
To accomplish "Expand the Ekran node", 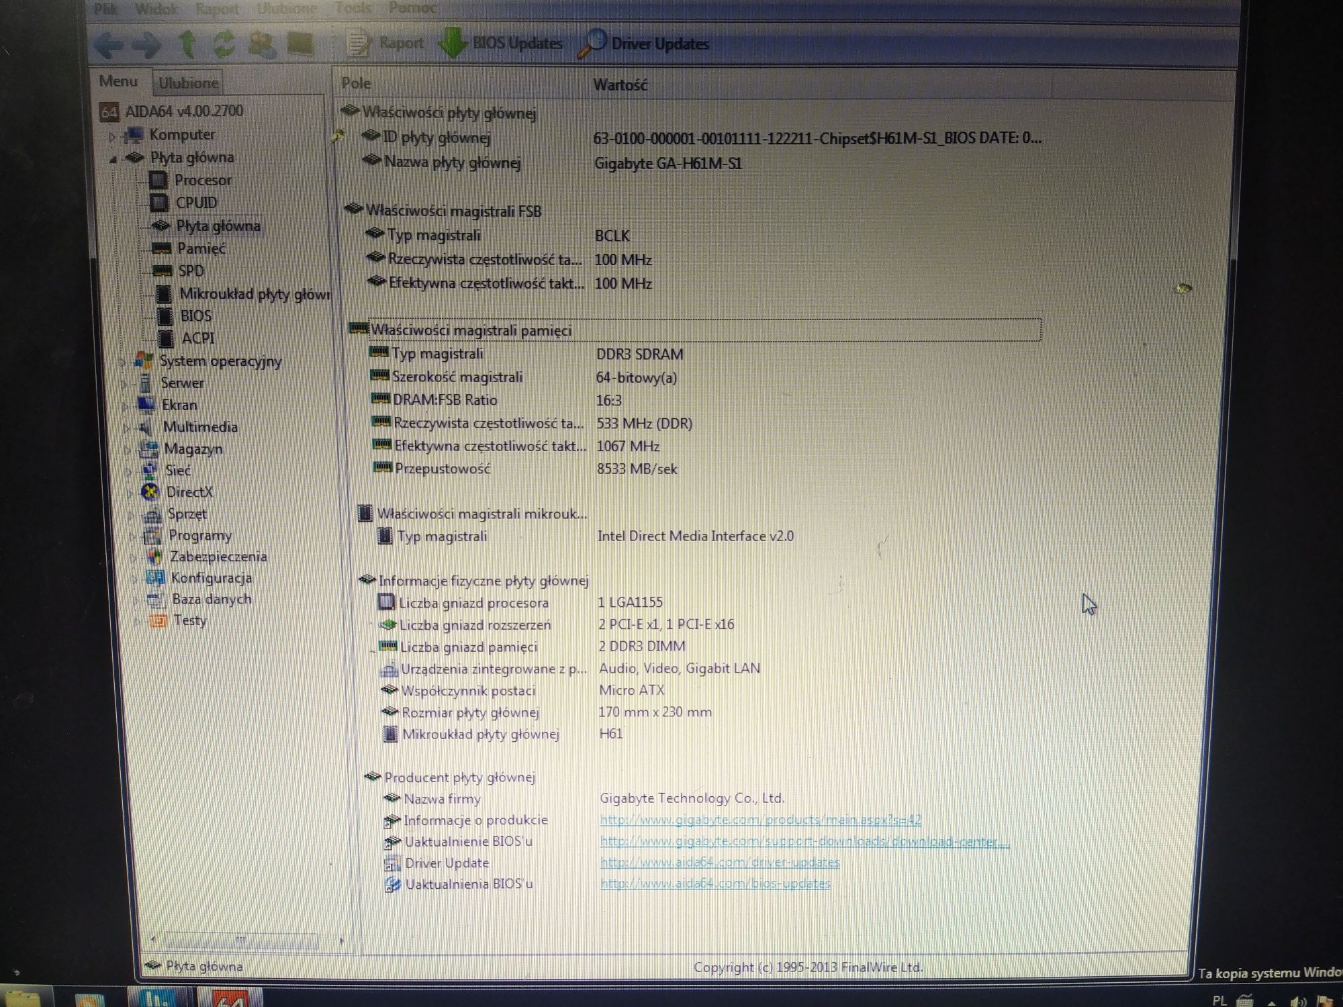I will point(125,407).
